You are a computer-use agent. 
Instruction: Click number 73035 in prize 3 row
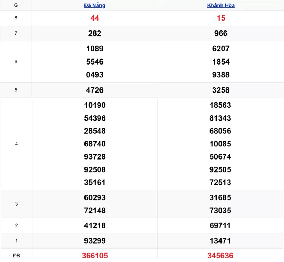click(221, 211)
